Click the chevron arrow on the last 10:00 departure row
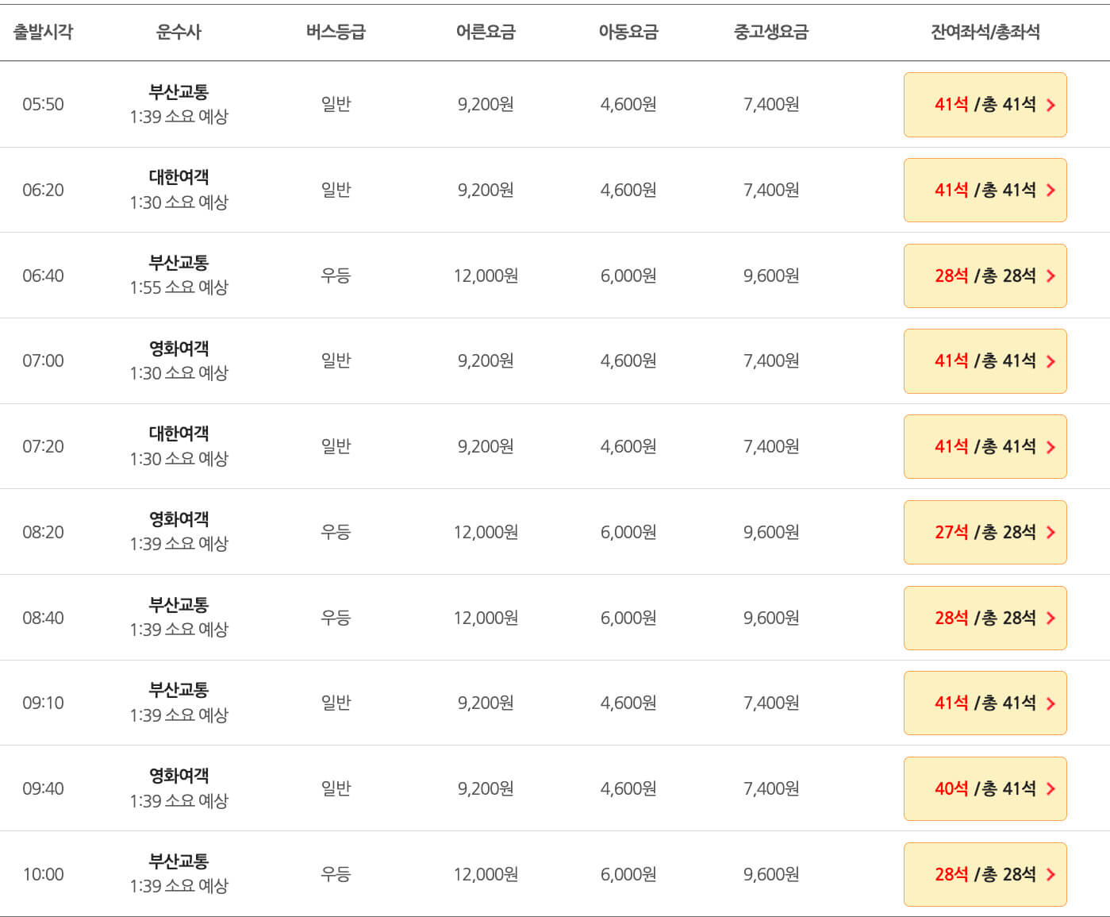Image resolution: width=1110 pixels, height=917 pixels. pyautogui.click(x=1052, y=874)
